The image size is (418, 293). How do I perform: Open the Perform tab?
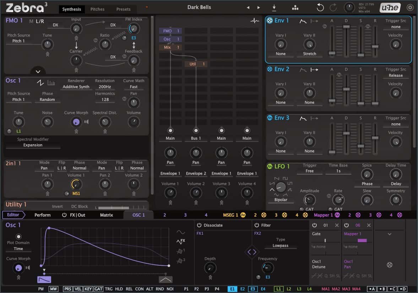pyautogui.click(x=42, y=215)
